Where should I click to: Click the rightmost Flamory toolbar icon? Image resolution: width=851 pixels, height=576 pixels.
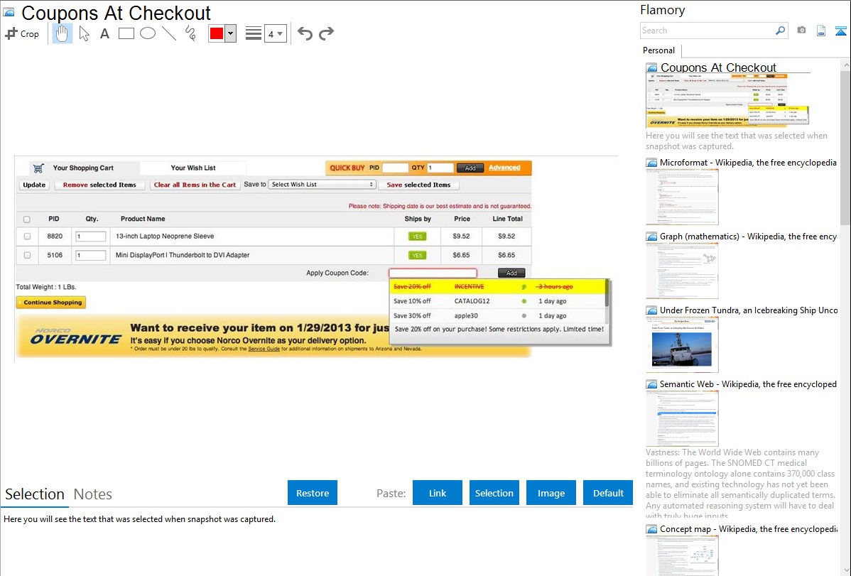[x=840, y=31]
